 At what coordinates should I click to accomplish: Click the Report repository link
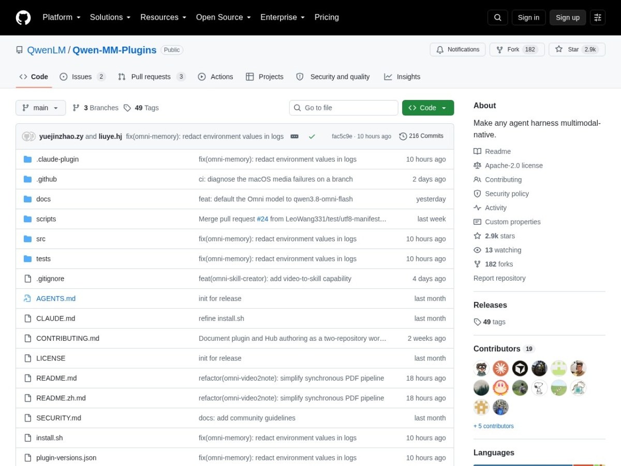499,278
